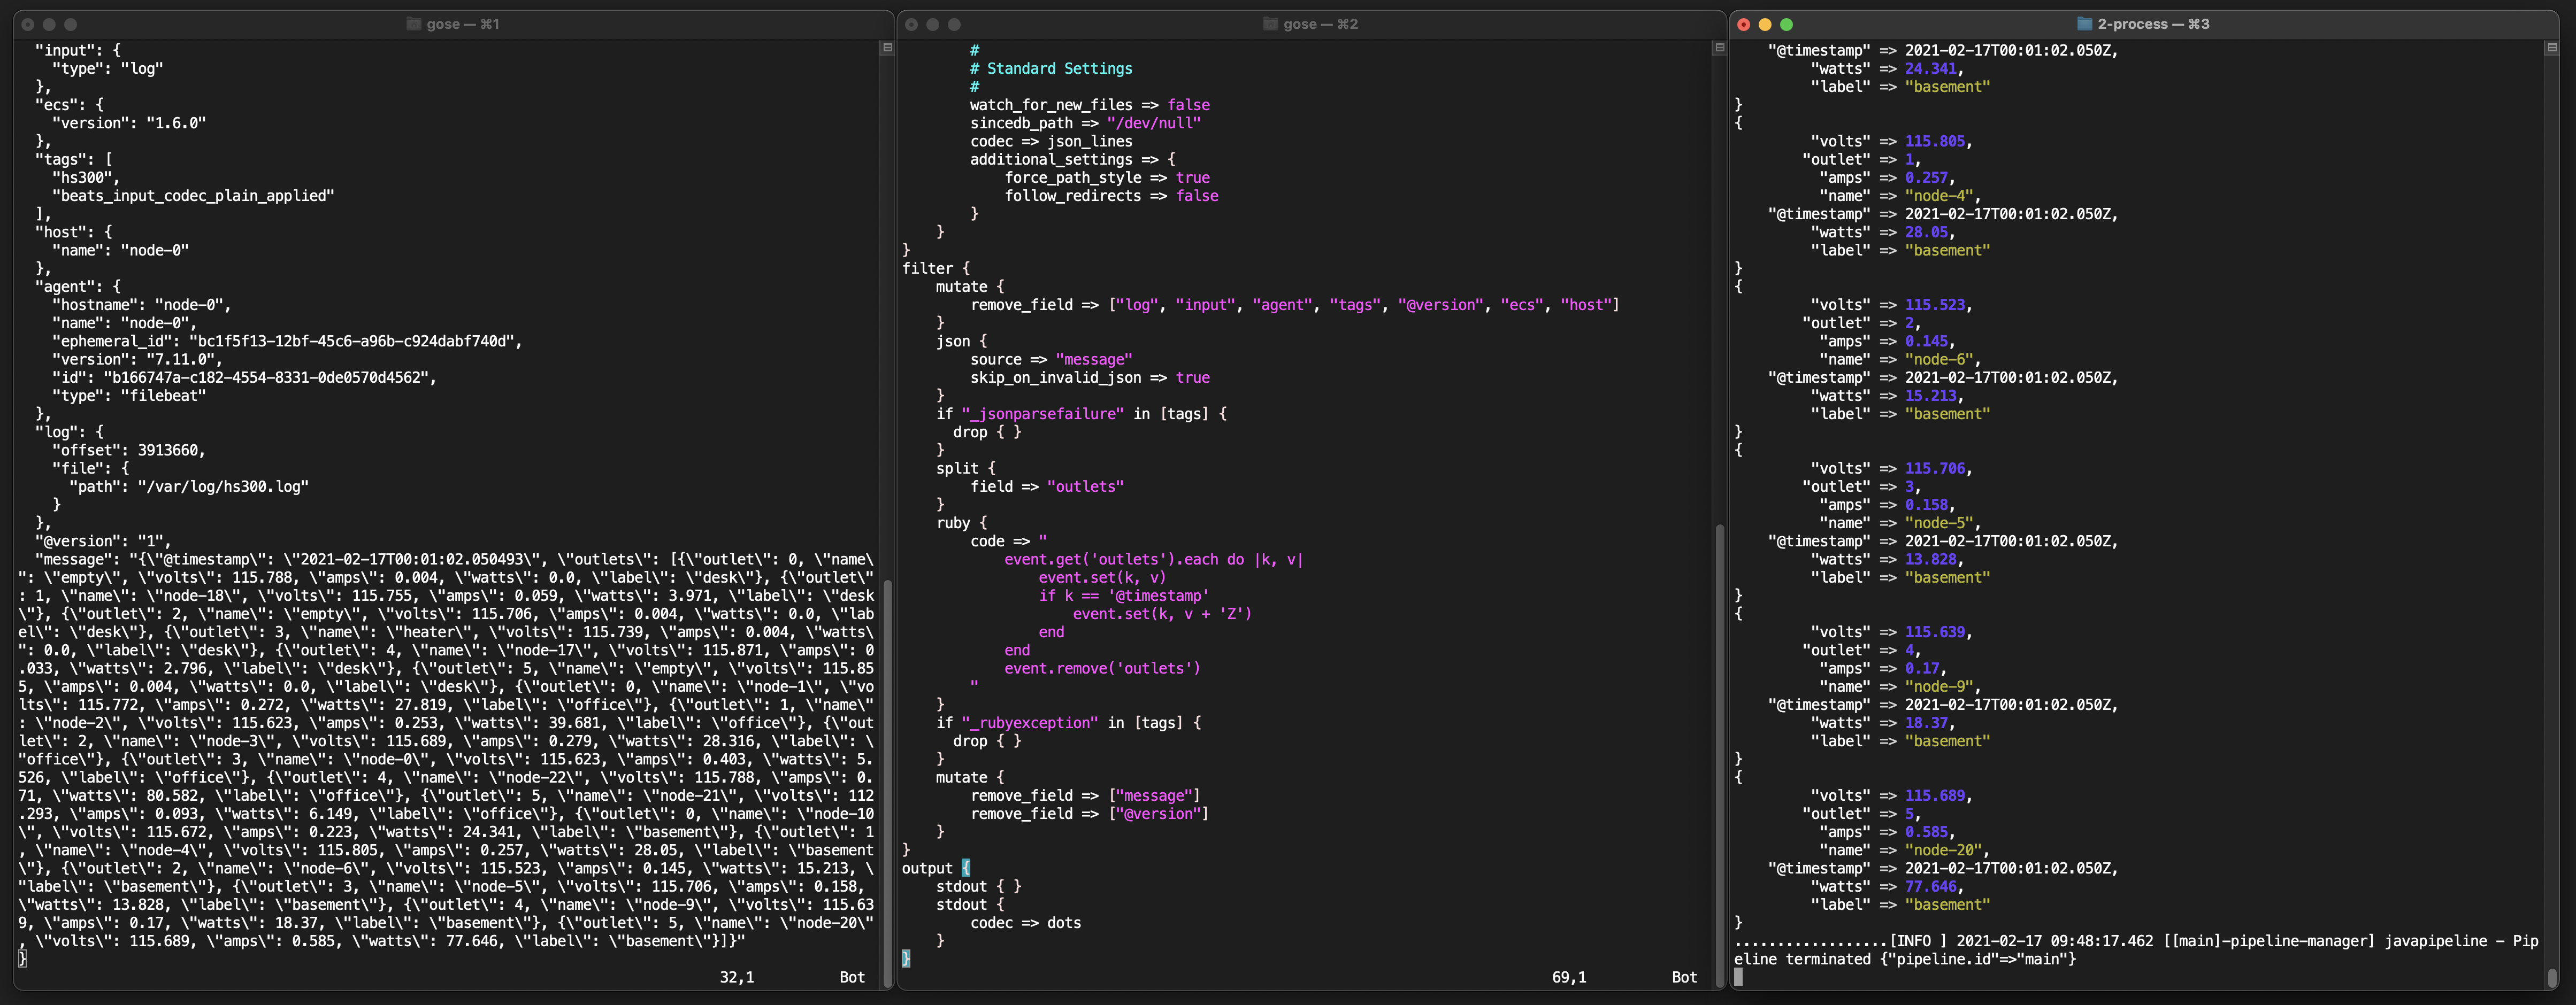Click blue folder icon in 2-process title
This screenshot has width=2576, height=1005.
tap(2084, 24)
